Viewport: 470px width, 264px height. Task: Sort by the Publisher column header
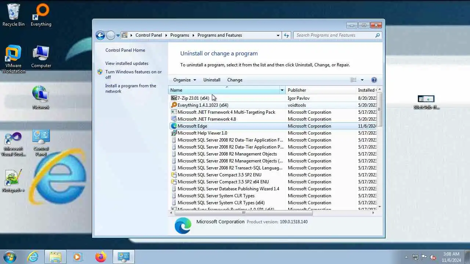click(321, 90)
